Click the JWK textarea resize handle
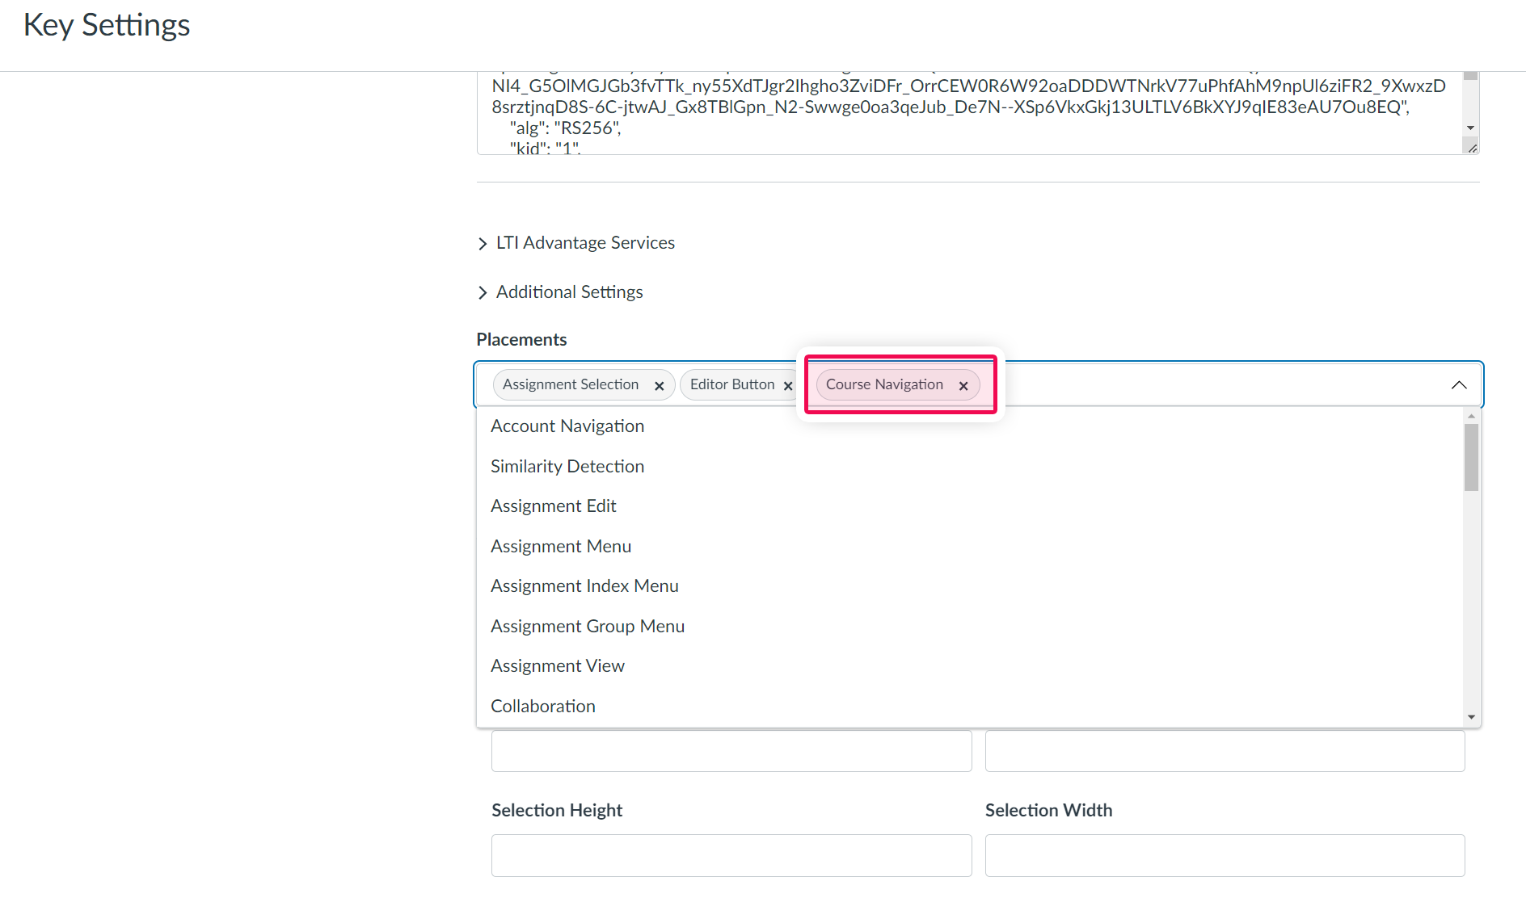Image resolution: width=1526 pixels, height=902 pixels. (x=1472, y=148)
